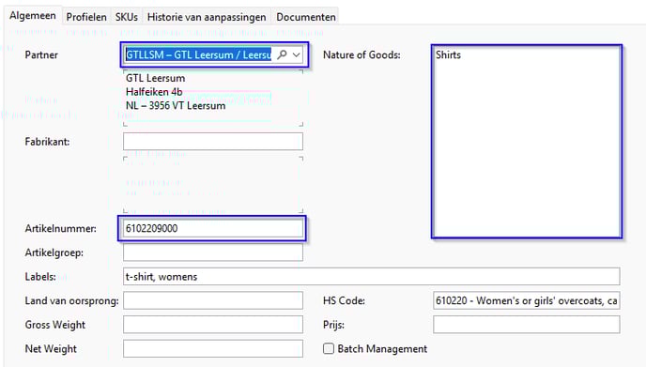The image size is (646, 367).
Task: Click the Net Weight input field
Action: pyautogui.click(x=213, y=348)
